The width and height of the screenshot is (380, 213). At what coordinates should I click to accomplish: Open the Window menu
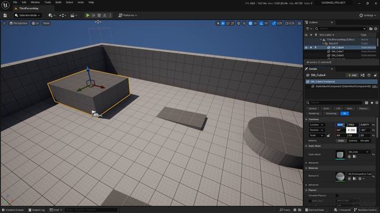35,2
